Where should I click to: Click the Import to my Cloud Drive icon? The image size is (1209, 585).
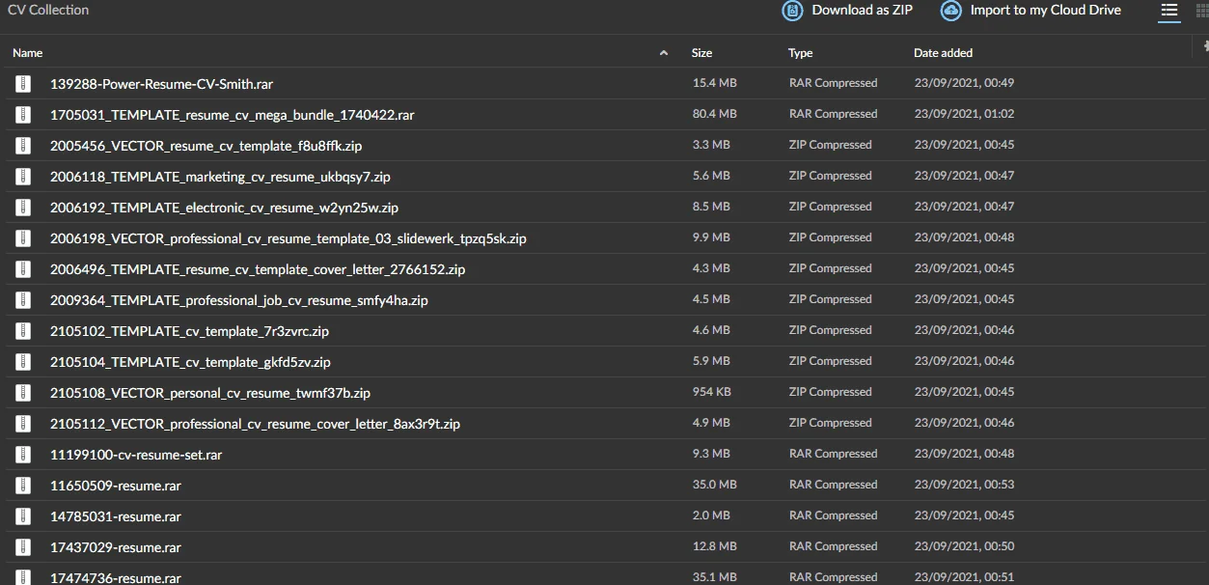click(x=950, y=11)
